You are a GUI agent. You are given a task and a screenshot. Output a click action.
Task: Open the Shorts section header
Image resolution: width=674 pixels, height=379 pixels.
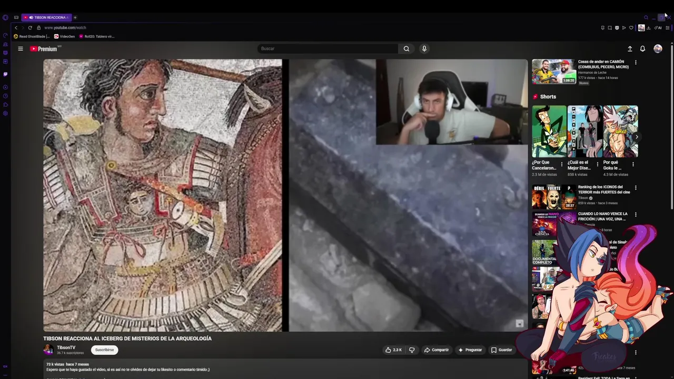[544, 96]
